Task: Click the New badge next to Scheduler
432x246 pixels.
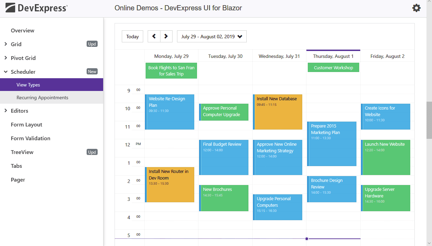Action: click(92, 71)
